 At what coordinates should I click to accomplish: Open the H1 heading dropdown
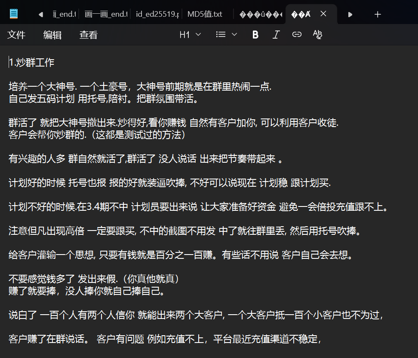(x=190, y=35)
